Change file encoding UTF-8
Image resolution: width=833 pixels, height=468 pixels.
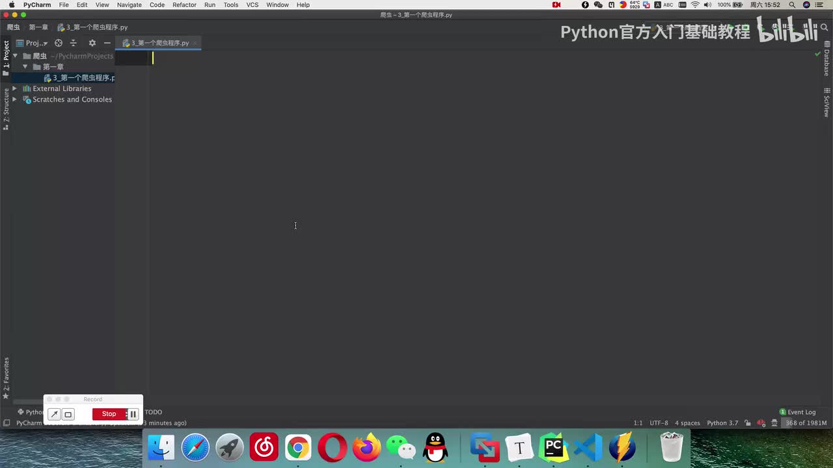(659, 423)
